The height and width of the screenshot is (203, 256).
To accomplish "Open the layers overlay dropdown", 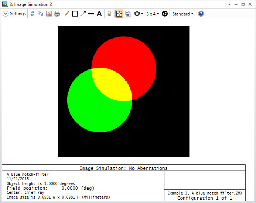I will click(139, 14).
